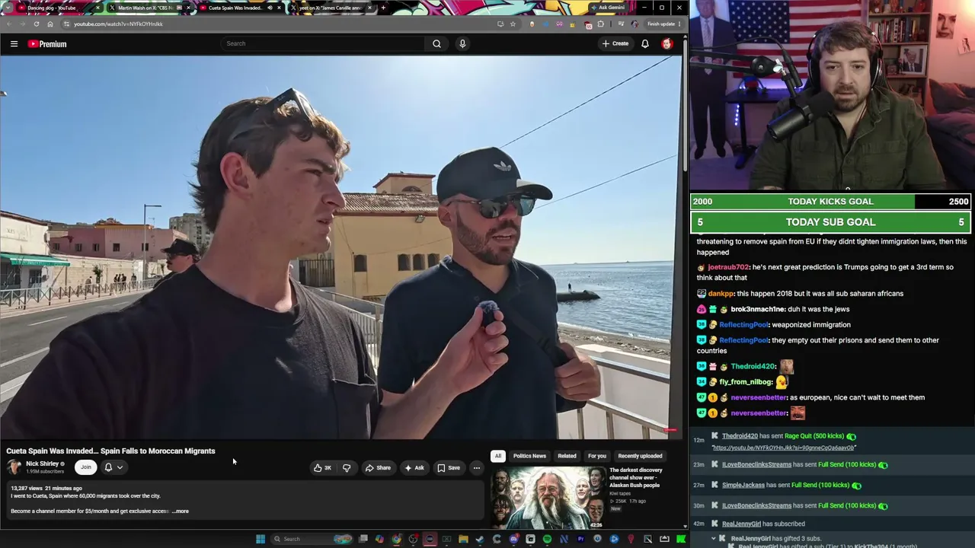Open YouTube notifications bell
Viewport: 975px width, 548px height.
645,44
